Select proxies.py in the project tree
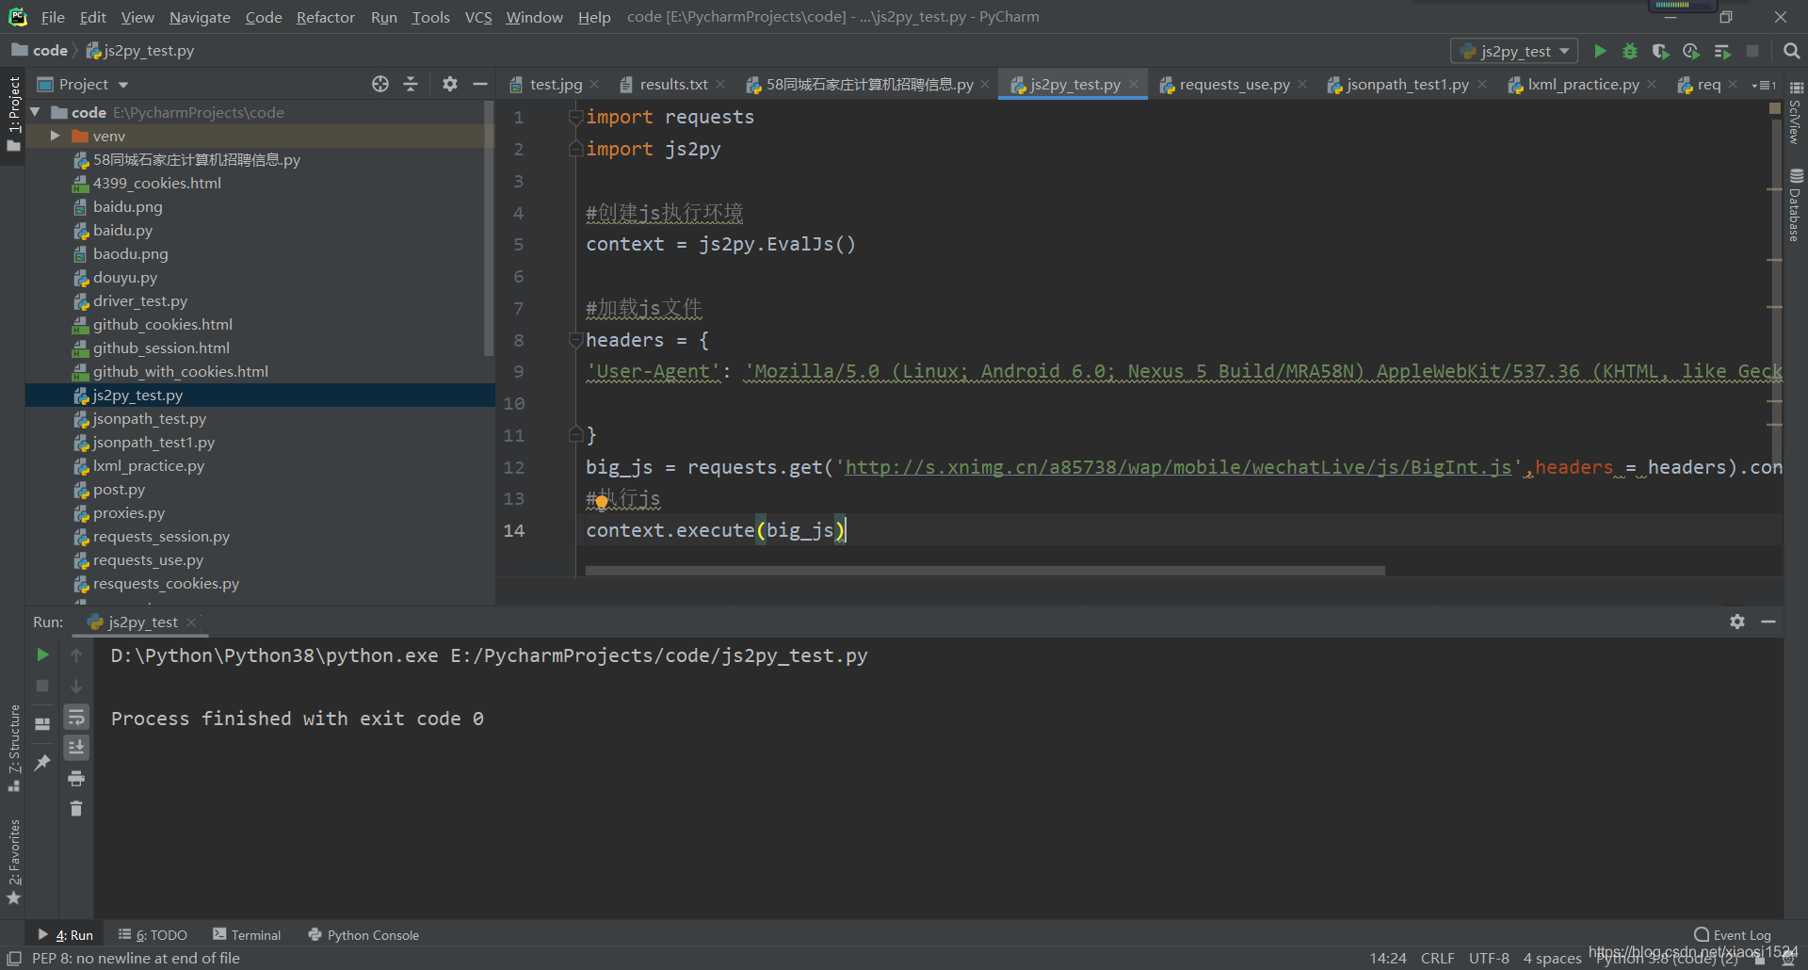 point(128,512)
